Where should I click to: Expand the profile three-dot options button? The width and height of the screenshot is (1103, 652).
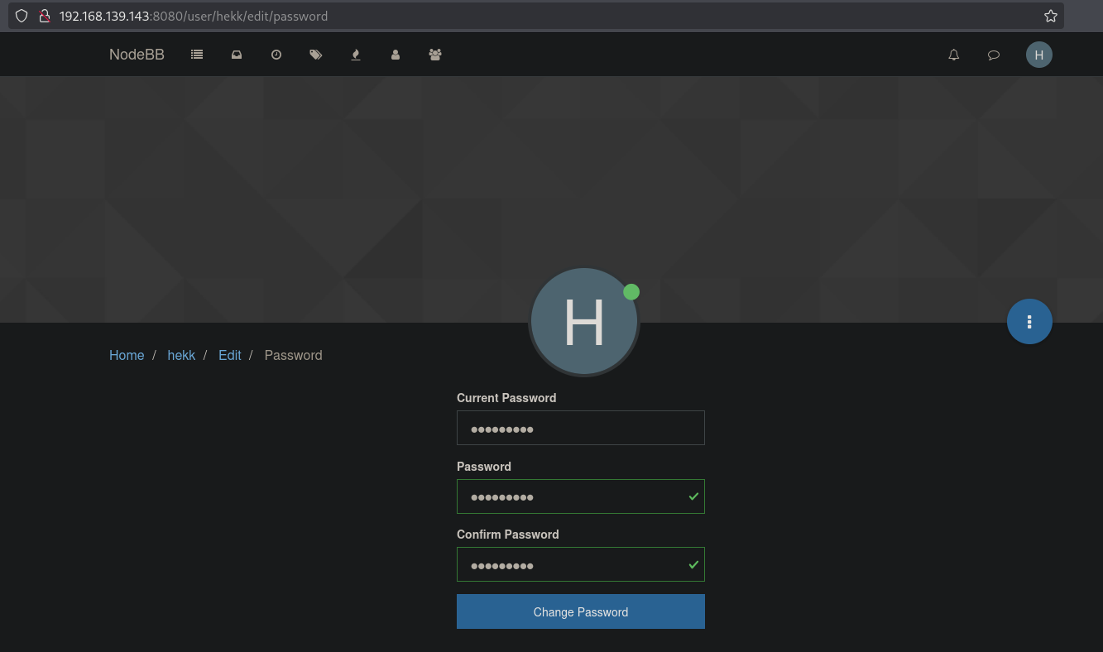pos(1029,322)
